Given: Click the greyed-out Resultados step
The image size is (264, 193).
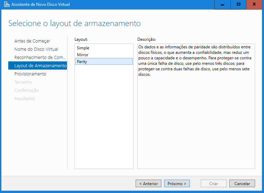Looking at the screenshot, I should tap(25, 99).
